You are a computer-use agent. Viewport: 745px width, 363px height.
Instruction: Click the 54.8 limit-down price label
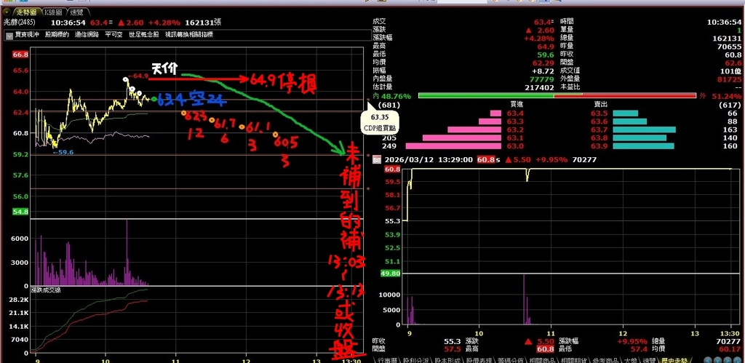20,212
